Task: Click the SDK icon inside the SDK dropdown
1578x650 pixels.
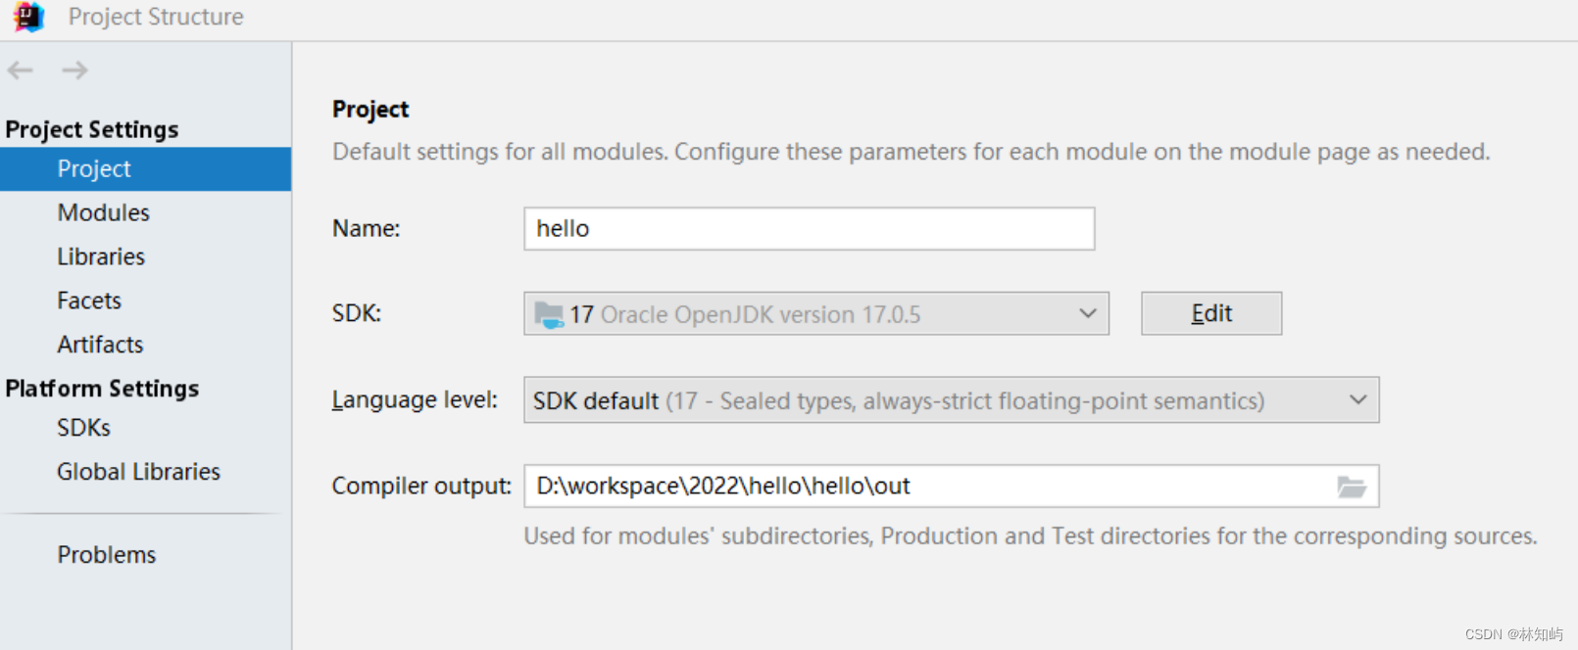Action: [549, 313]
